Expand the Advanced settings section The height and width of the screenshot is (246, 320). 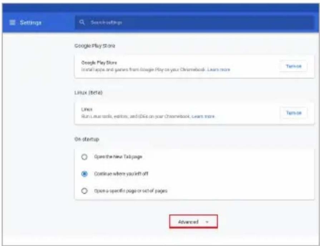click(193, 222)
